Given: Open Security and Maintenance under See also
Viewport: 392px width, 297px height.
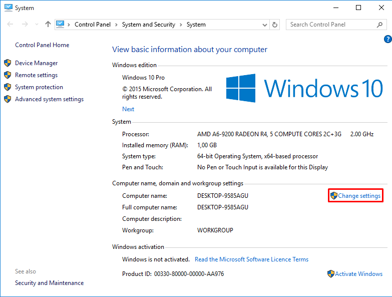Looking at the screenshot, I should click(49, 283).
